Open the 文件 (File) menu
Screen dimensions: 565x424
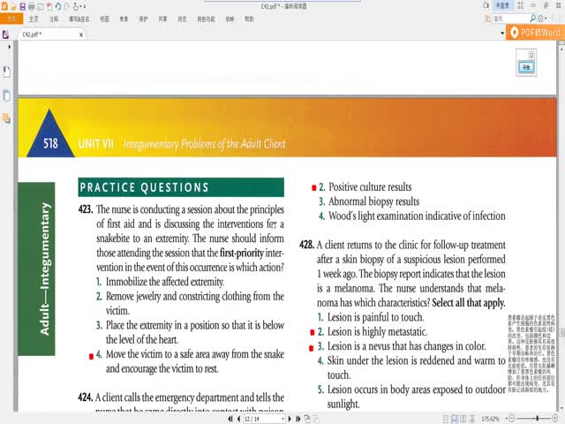tap(11, 18)
